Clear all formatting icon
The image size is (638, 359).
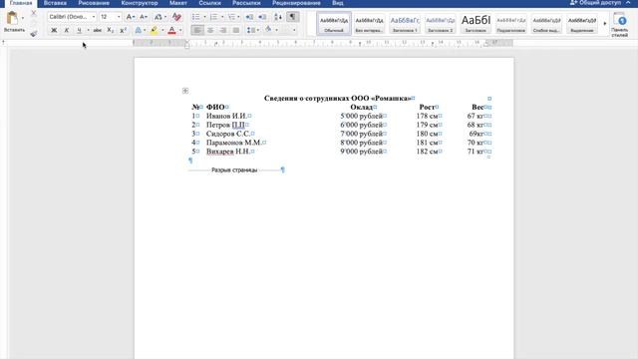tap(176, 17)
